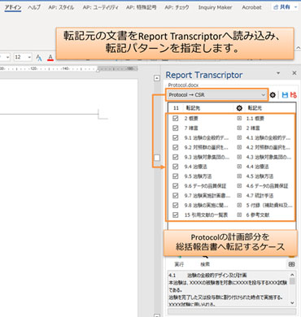The height and width of the screenshot is (317, 301).
Task: Click the blue save pattern icon
Action: [285, 95]
